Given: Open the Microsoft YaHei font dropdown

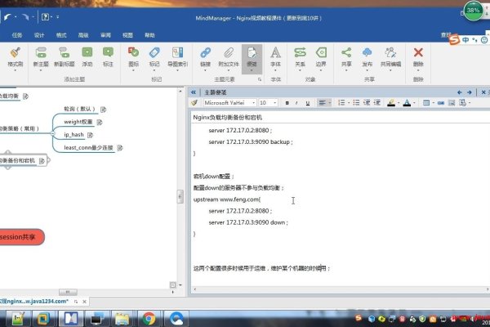Looking at the screenshot, I should tap(252, 103).
